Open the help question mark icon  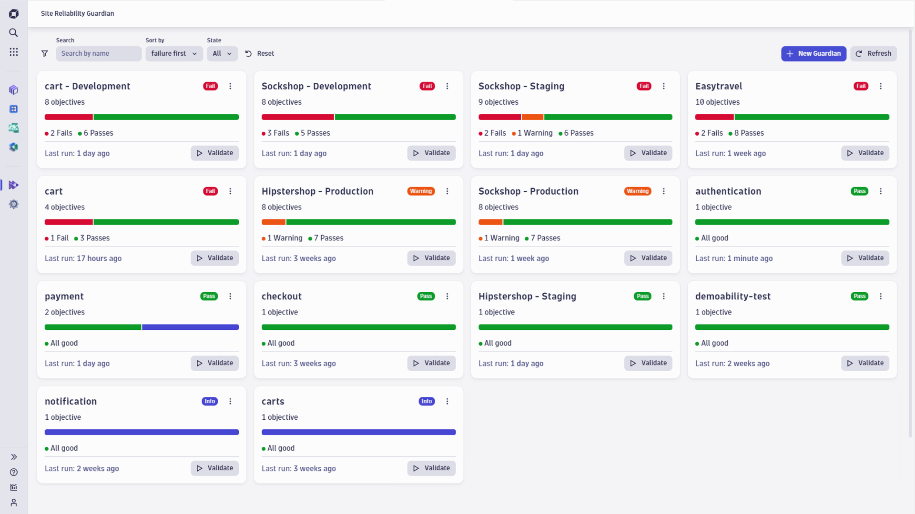(x=14, y=472)
